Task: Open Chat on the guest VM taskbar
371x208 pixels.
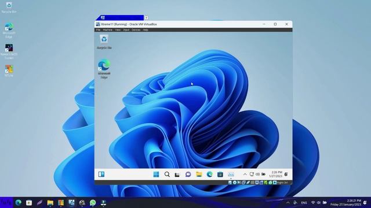Action: (188, 174)
